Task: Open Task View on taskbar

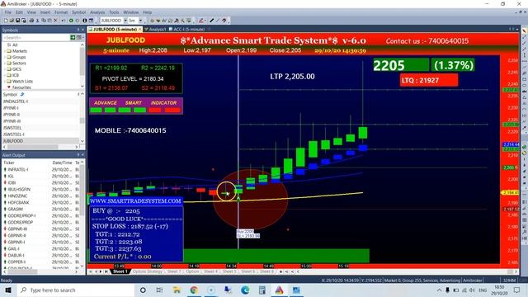Action: (159, 290)
